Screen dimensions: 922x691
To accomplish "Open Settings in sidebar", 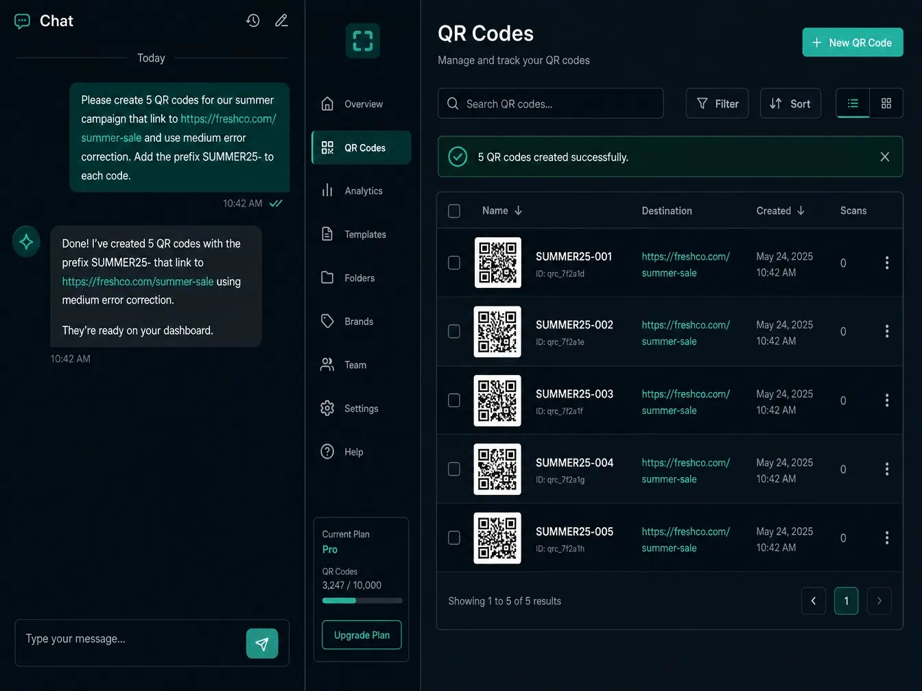I will point(362,409).
